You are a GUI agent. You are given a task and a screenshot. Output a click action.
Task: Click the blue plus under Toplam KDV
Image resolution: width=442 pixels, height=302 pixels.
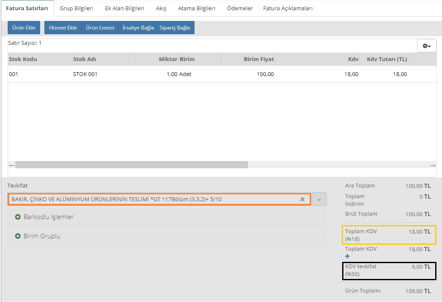347,256
